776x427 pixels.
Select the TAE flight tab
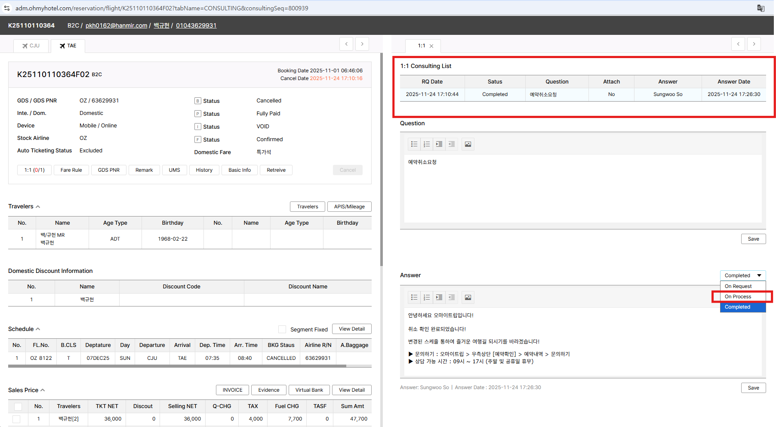[68, 46]
